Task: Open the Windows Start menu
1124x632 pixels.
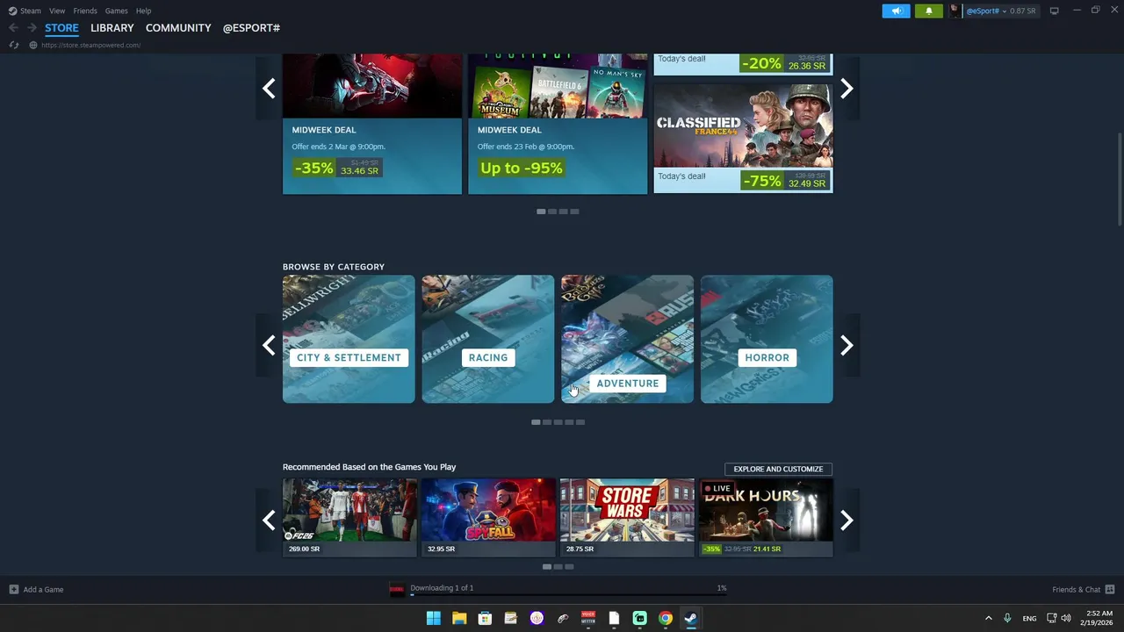Action: (x=433, y=618)
